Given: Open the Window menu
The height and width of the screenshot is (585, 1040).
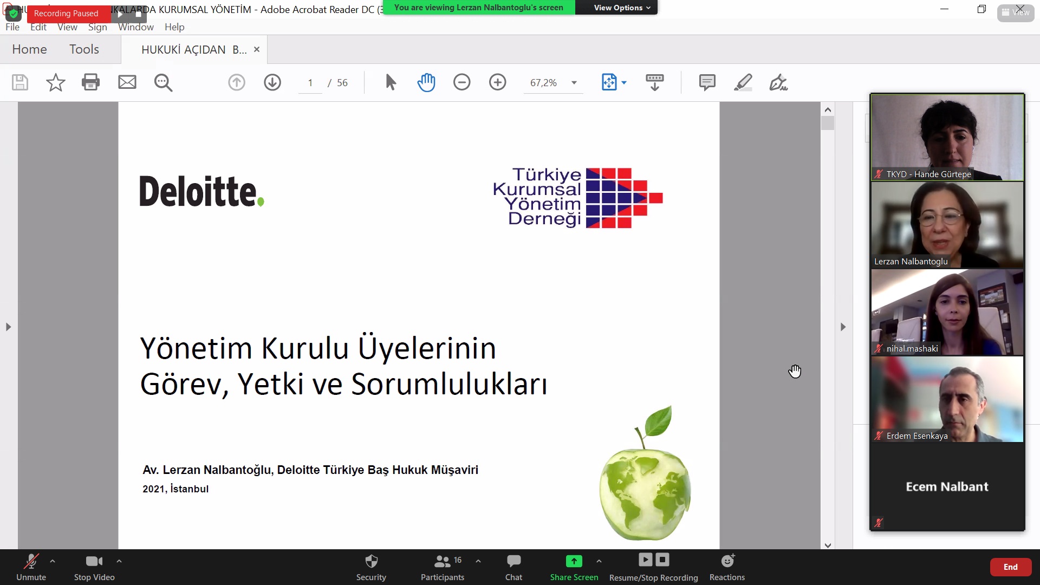Looking at the screenshot, I should click(x=135, y=27).
